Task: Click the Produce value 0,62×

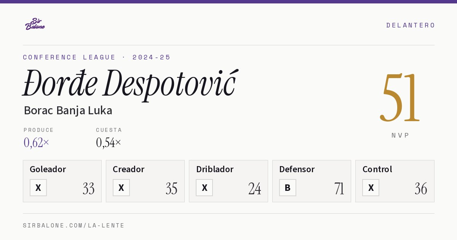Action: point(37,142)
